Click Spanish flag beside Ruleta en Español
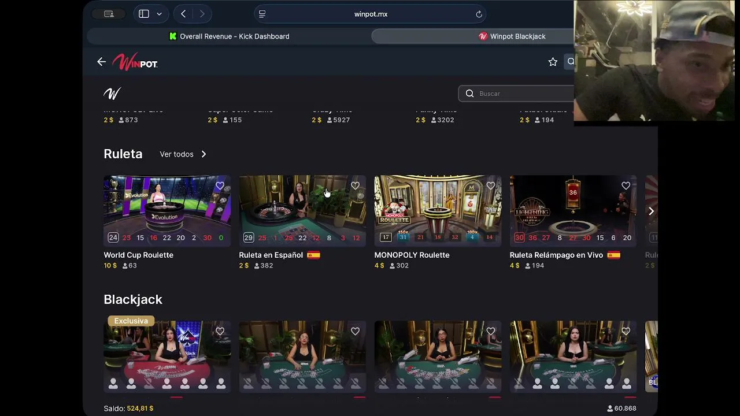Screen dimensions: 740x416 tap(313, 255)
